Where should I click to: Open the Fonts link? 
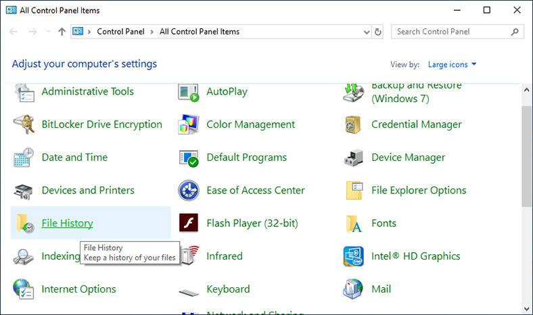384,223
